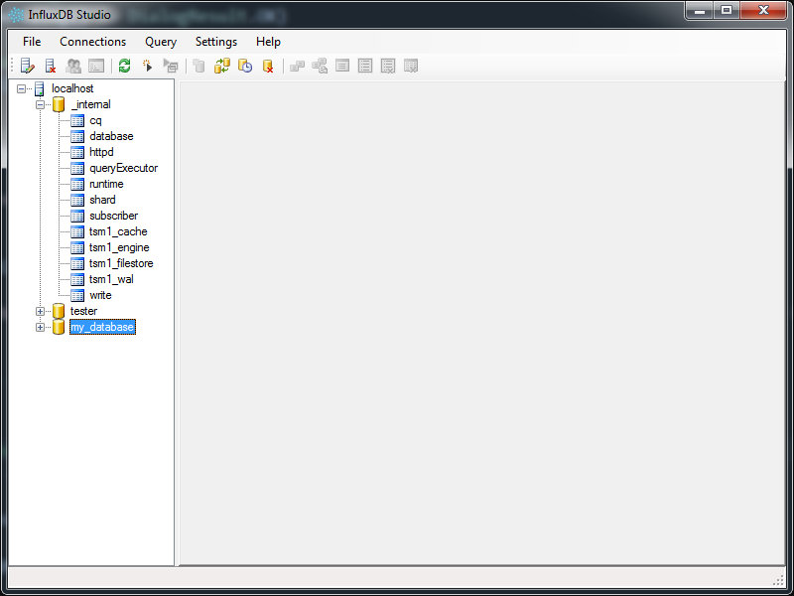Image resolution: width=794 pixels, height=596 pixels.
Task: Select the my_database label in tree
Action: point(102,327)
